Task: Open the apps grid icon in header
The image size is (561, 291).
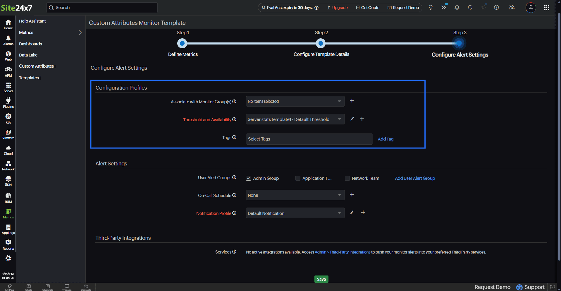Action: 546,8
